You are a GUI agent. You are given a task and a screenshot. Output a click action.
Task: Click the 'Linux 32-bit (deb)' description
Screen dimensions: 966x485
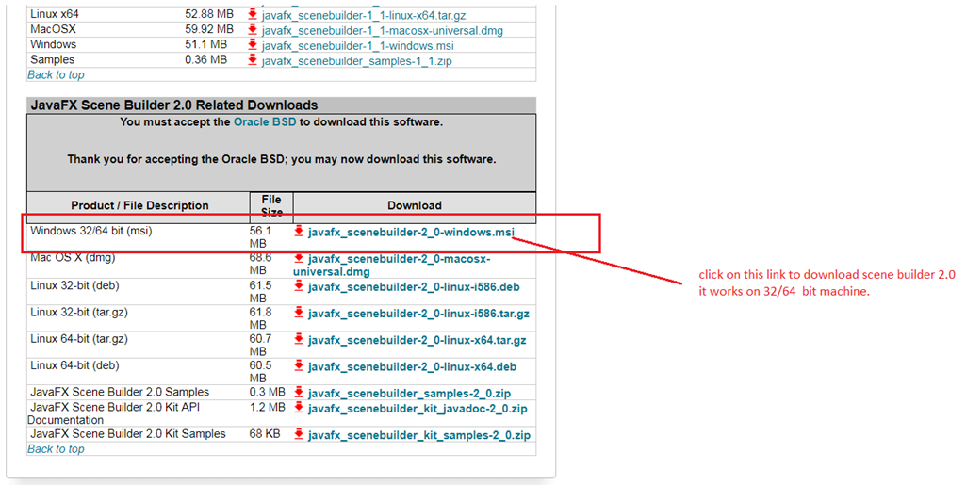[74, 286]
